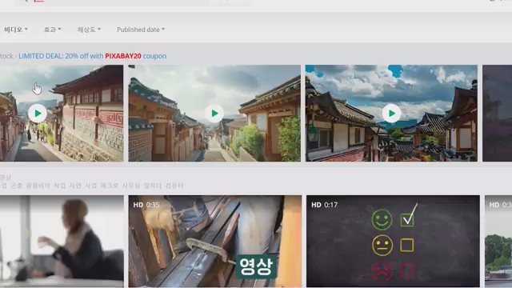Play the hanok rooftops blue sky video

(391, 114)
